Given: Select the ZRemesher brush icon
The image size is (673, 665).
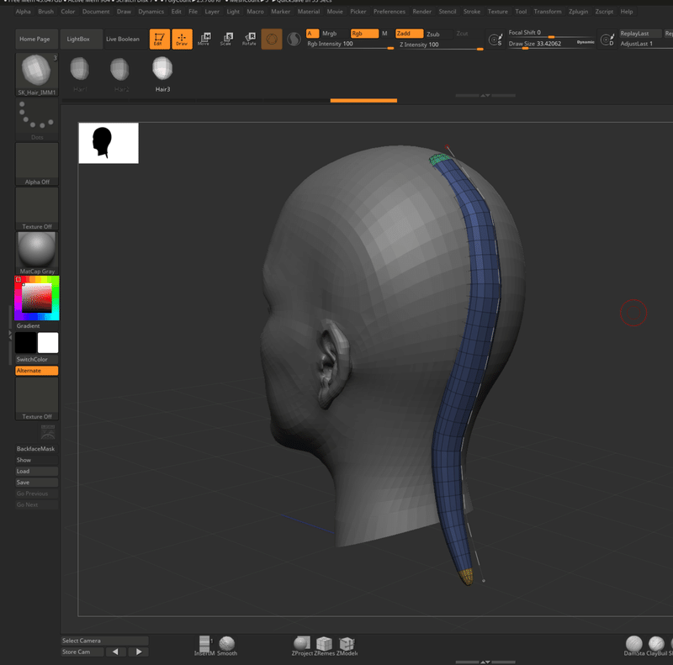Looking at the screenshot, I should [325, 644].
